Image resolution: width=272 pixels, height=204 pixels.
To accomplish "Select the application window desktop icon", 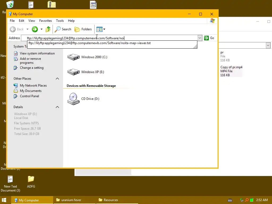I will (93, 5).
